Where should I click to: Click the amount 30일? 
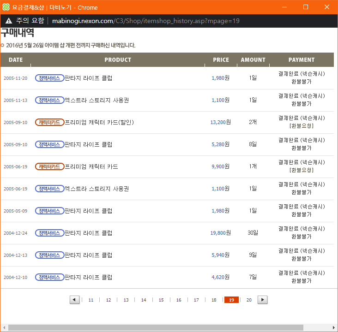click(253, 233)
